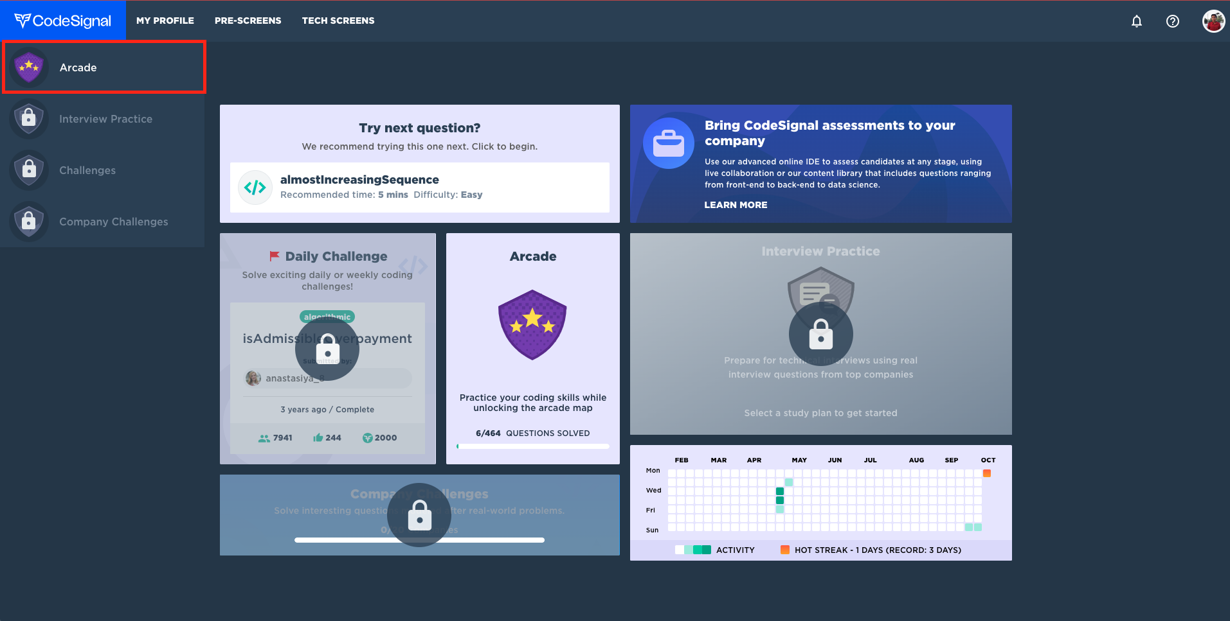Click the Arcade star shield sidebar icon
Screen dimensions: 1230x621
tap(29, 67)
